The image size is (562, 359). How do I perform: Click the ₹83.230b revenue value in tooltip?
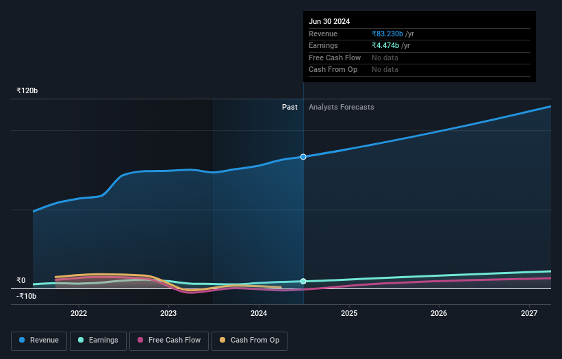(x=387, y=34)
